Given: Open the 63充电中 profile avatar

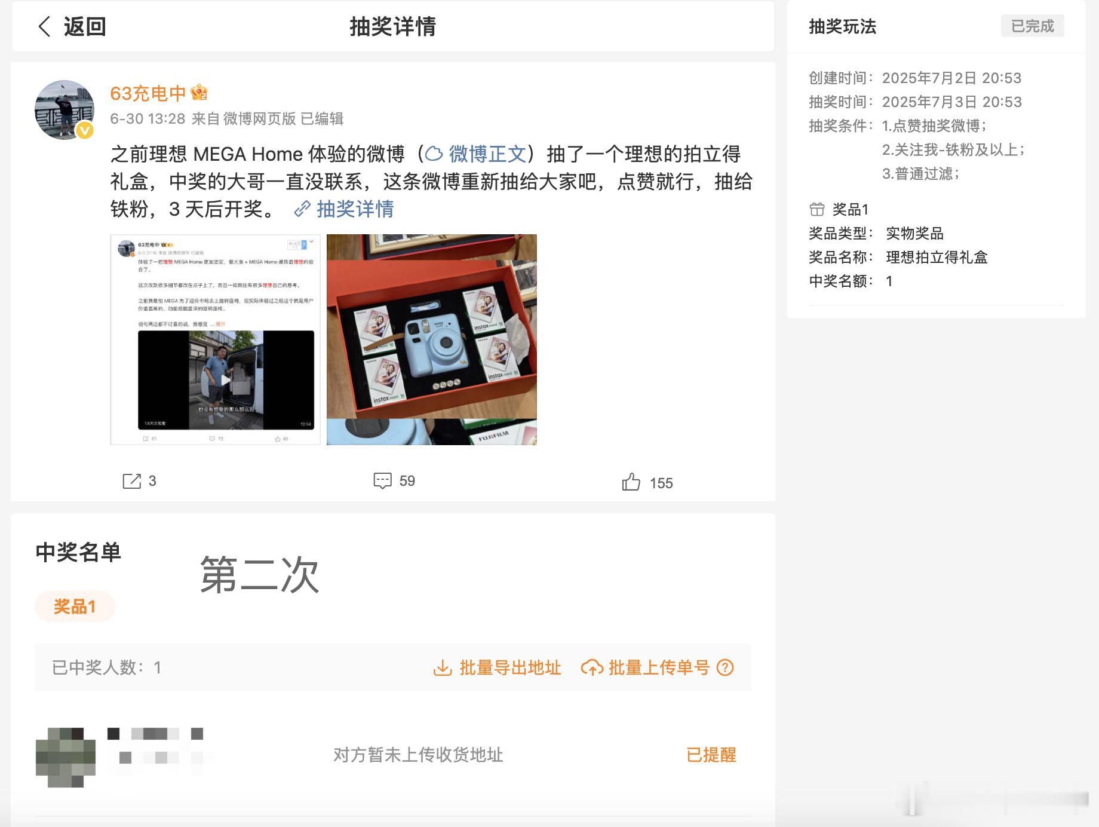Looking at the screenshot, I should point(65,110).
